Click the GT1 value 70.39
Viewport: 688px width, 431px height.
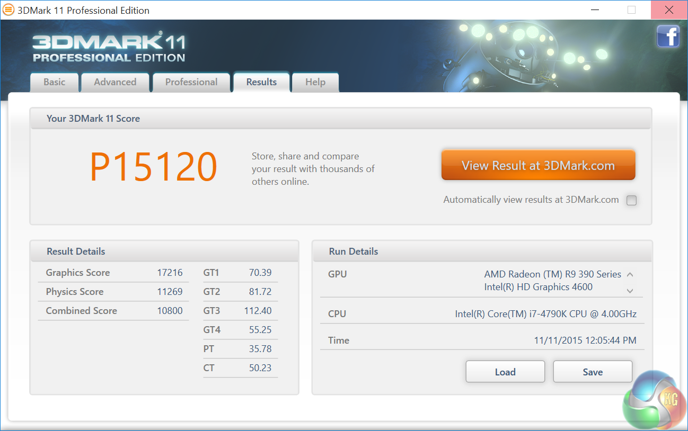tap(260, 273)
